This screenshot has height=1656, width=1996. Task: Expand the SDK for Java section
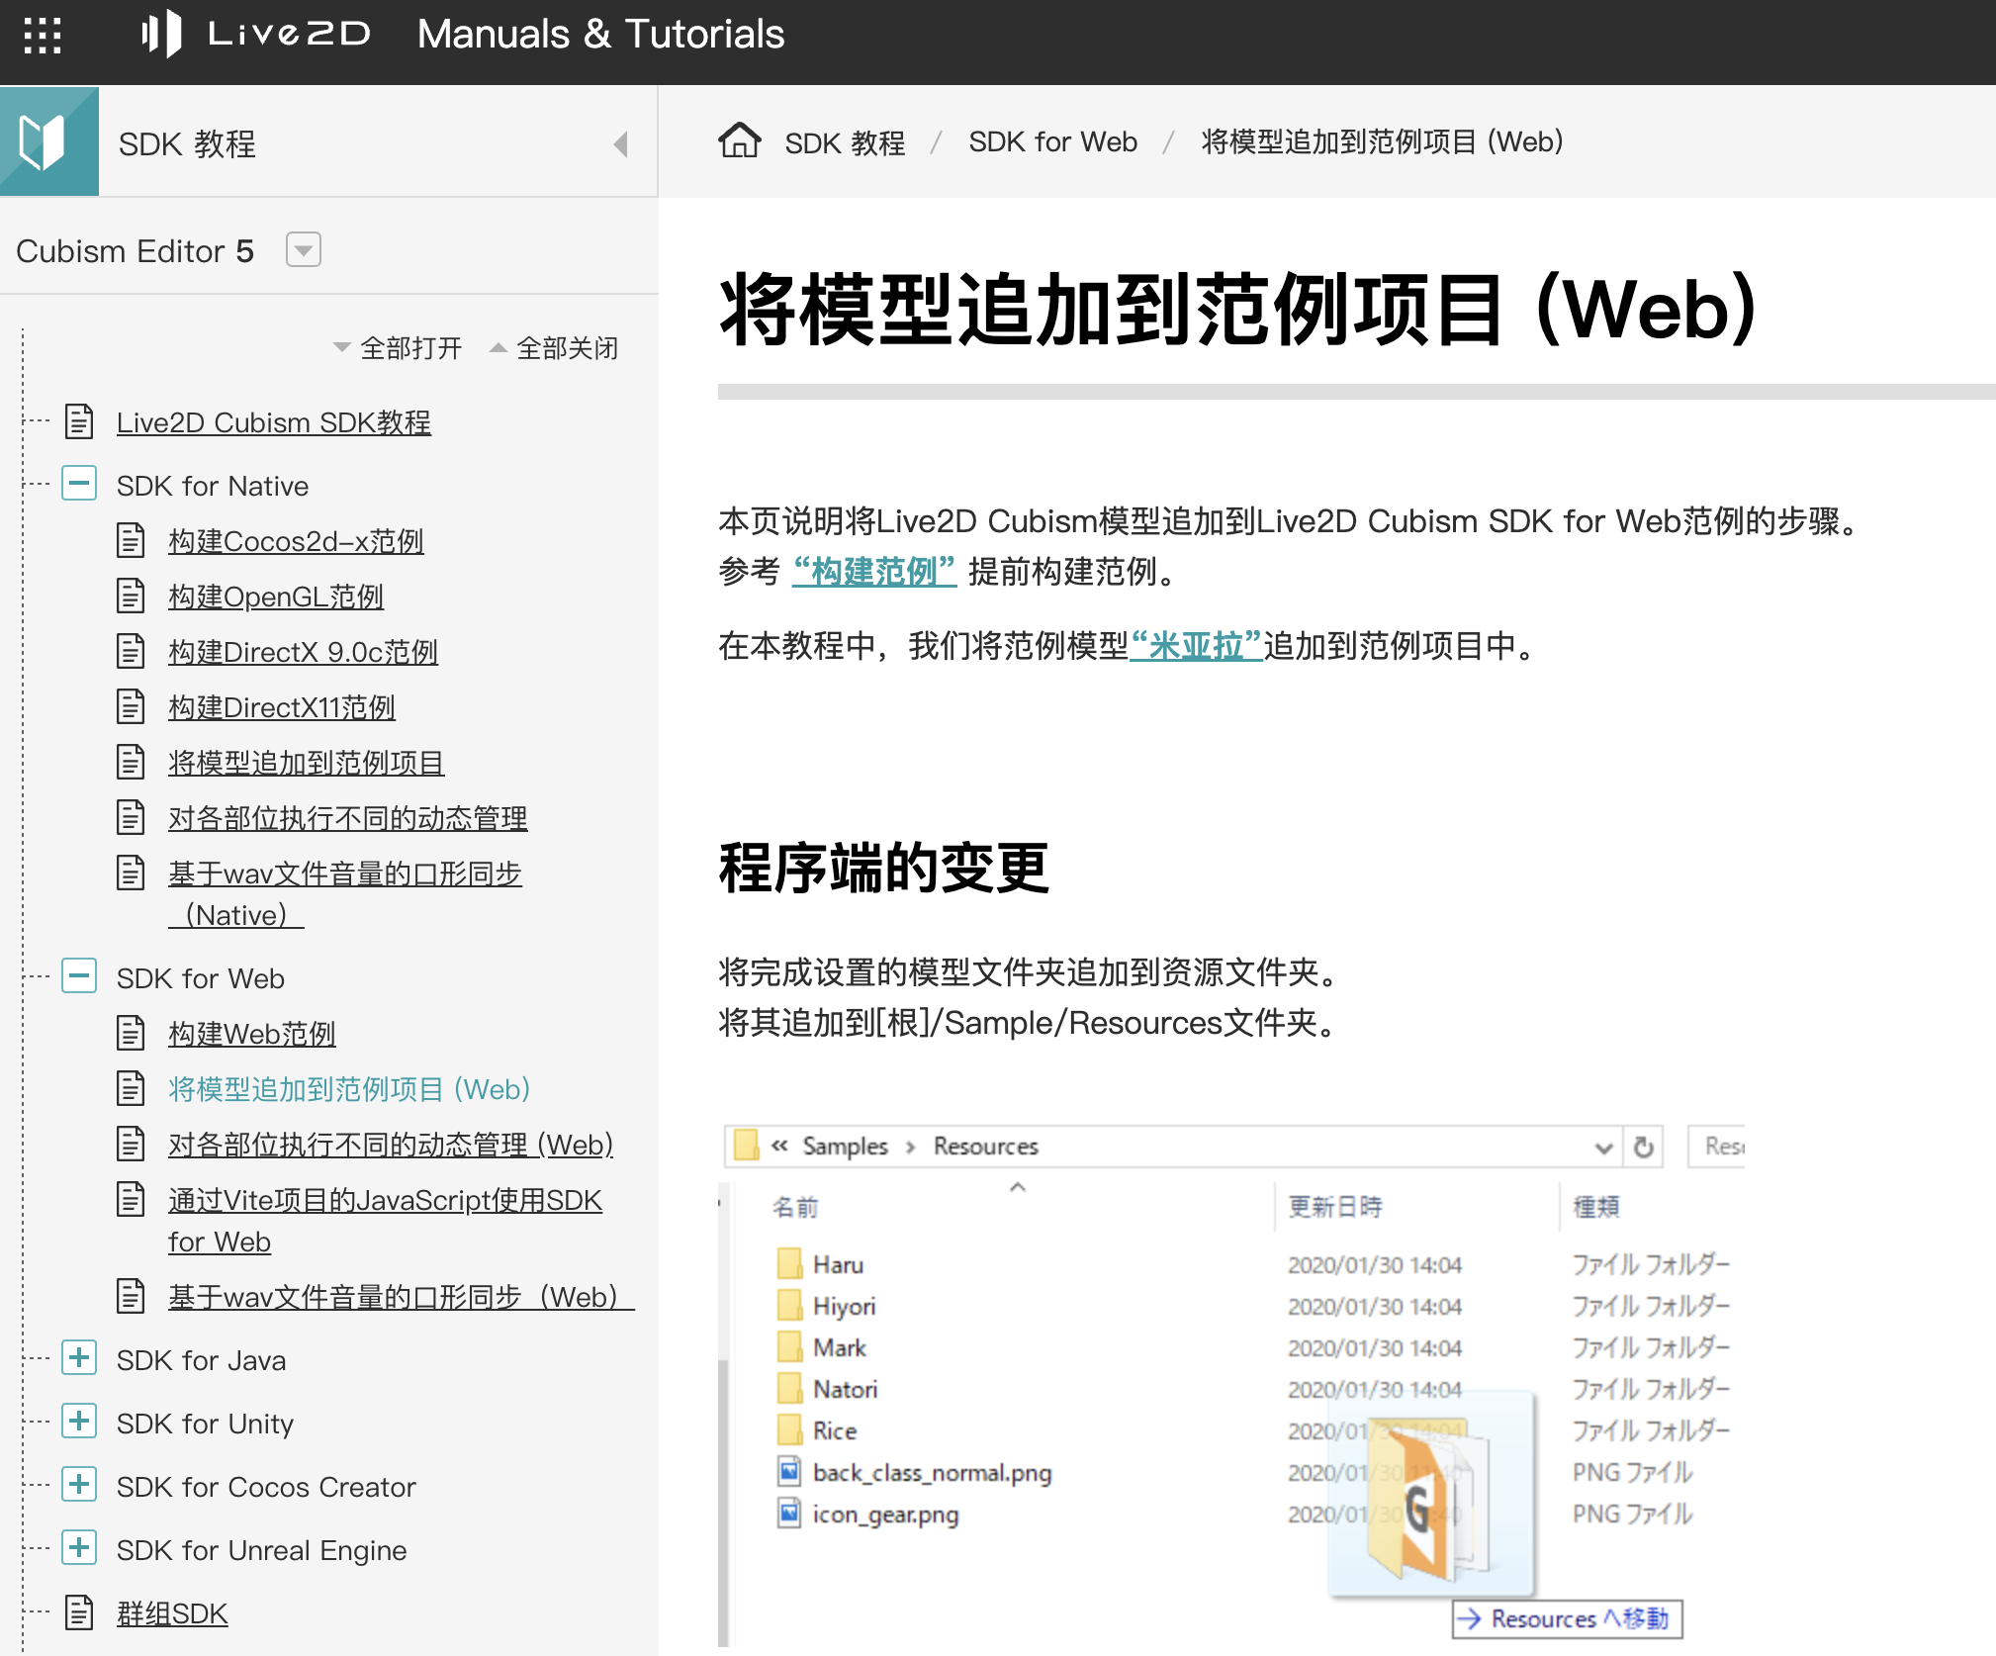pyautogui.click(x=78, y=1359)
